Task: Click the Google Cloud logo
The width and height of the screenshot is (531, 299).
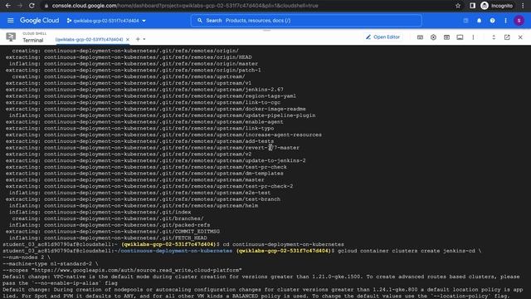Action: tap(39, 21)
